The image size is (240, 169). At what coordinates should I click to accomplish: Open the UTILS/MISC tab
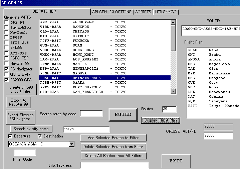166,12
